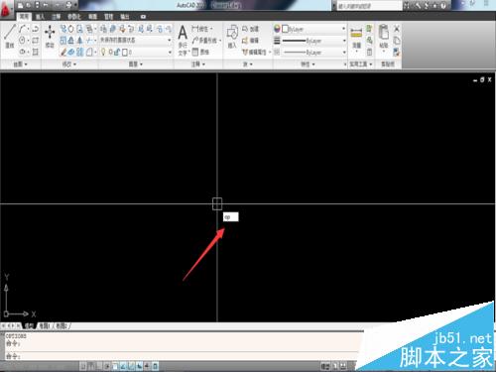
Task: Click the Model space button in status bar
Action: (325, 366)
